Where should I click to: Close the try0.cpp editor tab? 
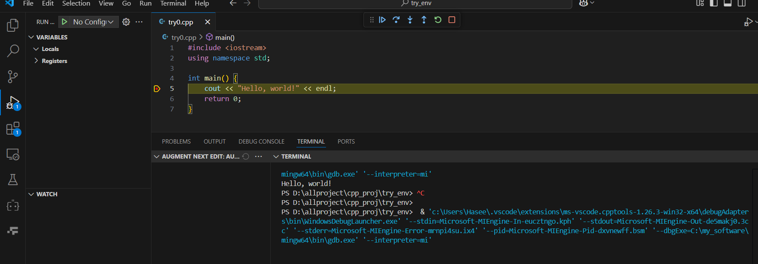208,22
